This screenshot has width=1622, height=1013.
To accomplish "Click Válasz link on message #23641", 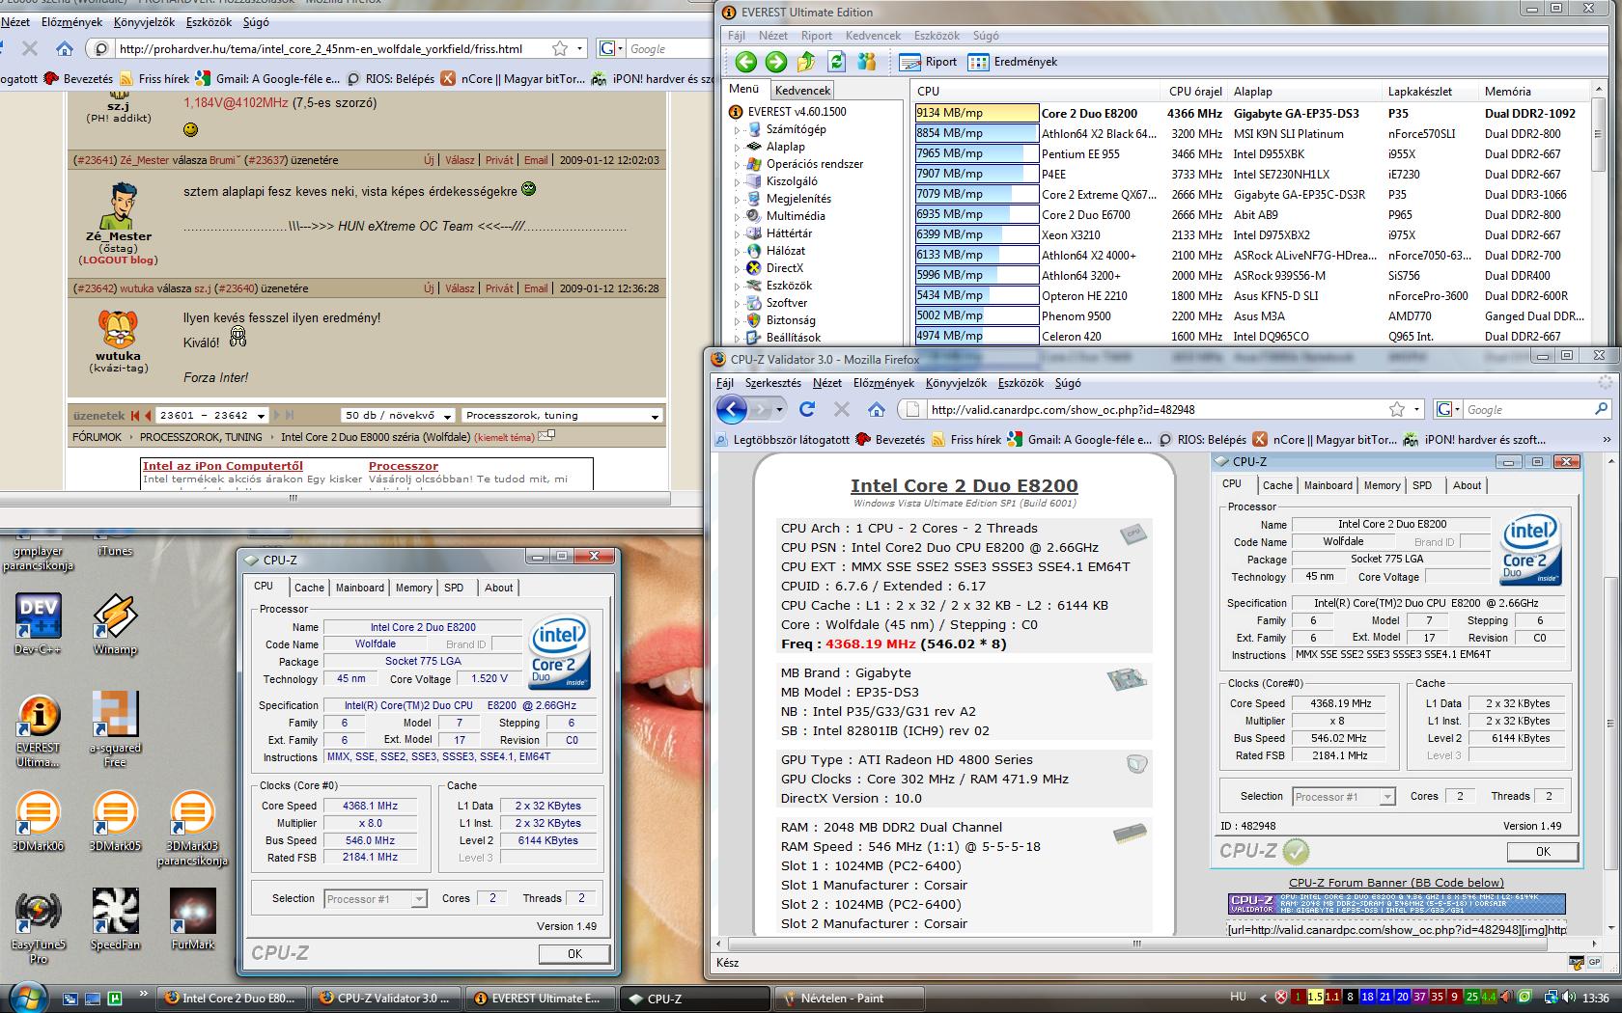I will click(460, 160).
